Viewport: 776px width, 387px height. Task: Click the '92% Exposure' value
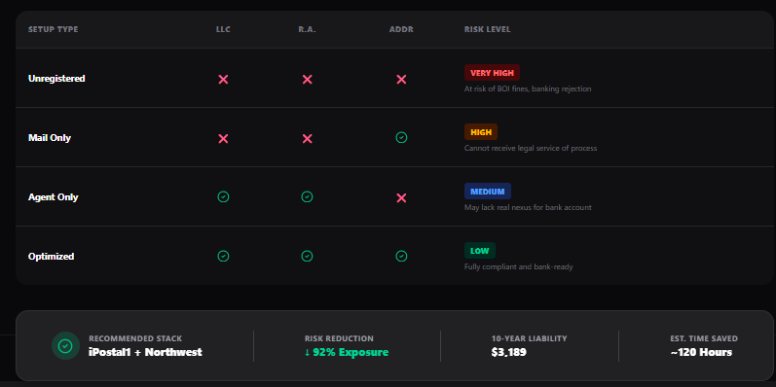pyautogui.click(x=351, y=352)
